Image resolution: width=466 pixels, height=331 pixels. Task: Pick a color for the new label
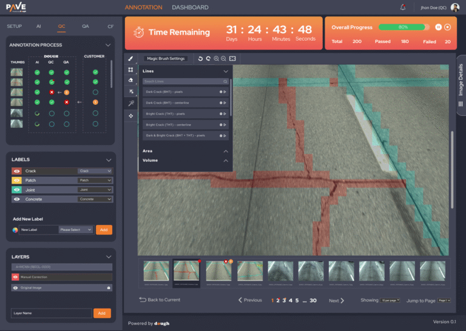pyautogui.click(x=15, y=230)
